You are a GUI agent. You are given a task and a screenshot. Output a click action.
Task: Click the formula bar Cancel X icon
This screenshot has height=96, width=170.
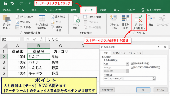pos(28,39)
